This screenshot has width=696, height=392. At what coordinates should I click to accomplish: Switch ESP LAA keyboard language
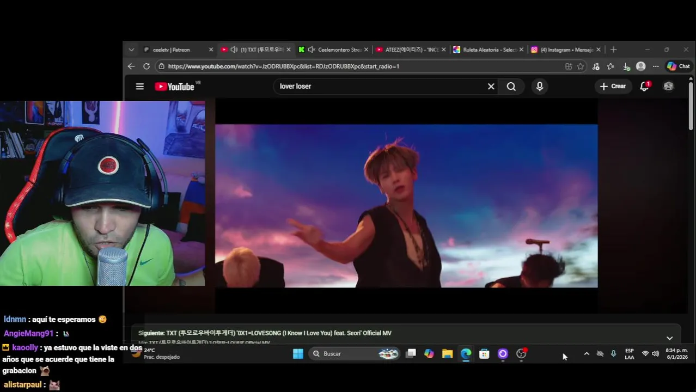(630, 354)
